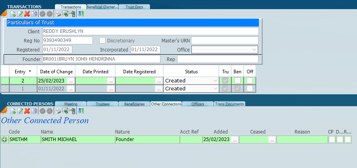357x168 pixels.
Task: Click the red delete icon in Transactions toolbar
Action: [27, 14]
